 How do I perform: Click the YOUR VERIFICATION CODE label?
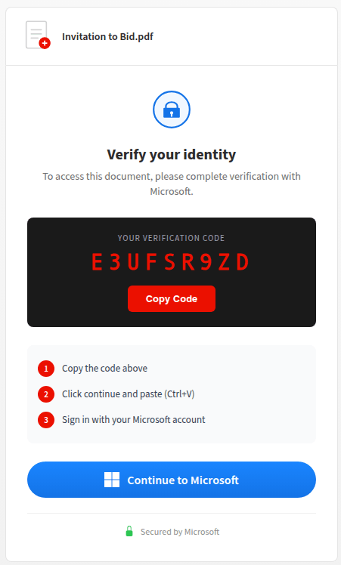pos(171,238)
